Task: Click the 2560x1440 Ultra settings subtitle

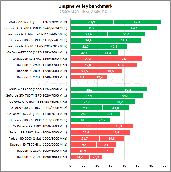Action: [x=85, y=12]
